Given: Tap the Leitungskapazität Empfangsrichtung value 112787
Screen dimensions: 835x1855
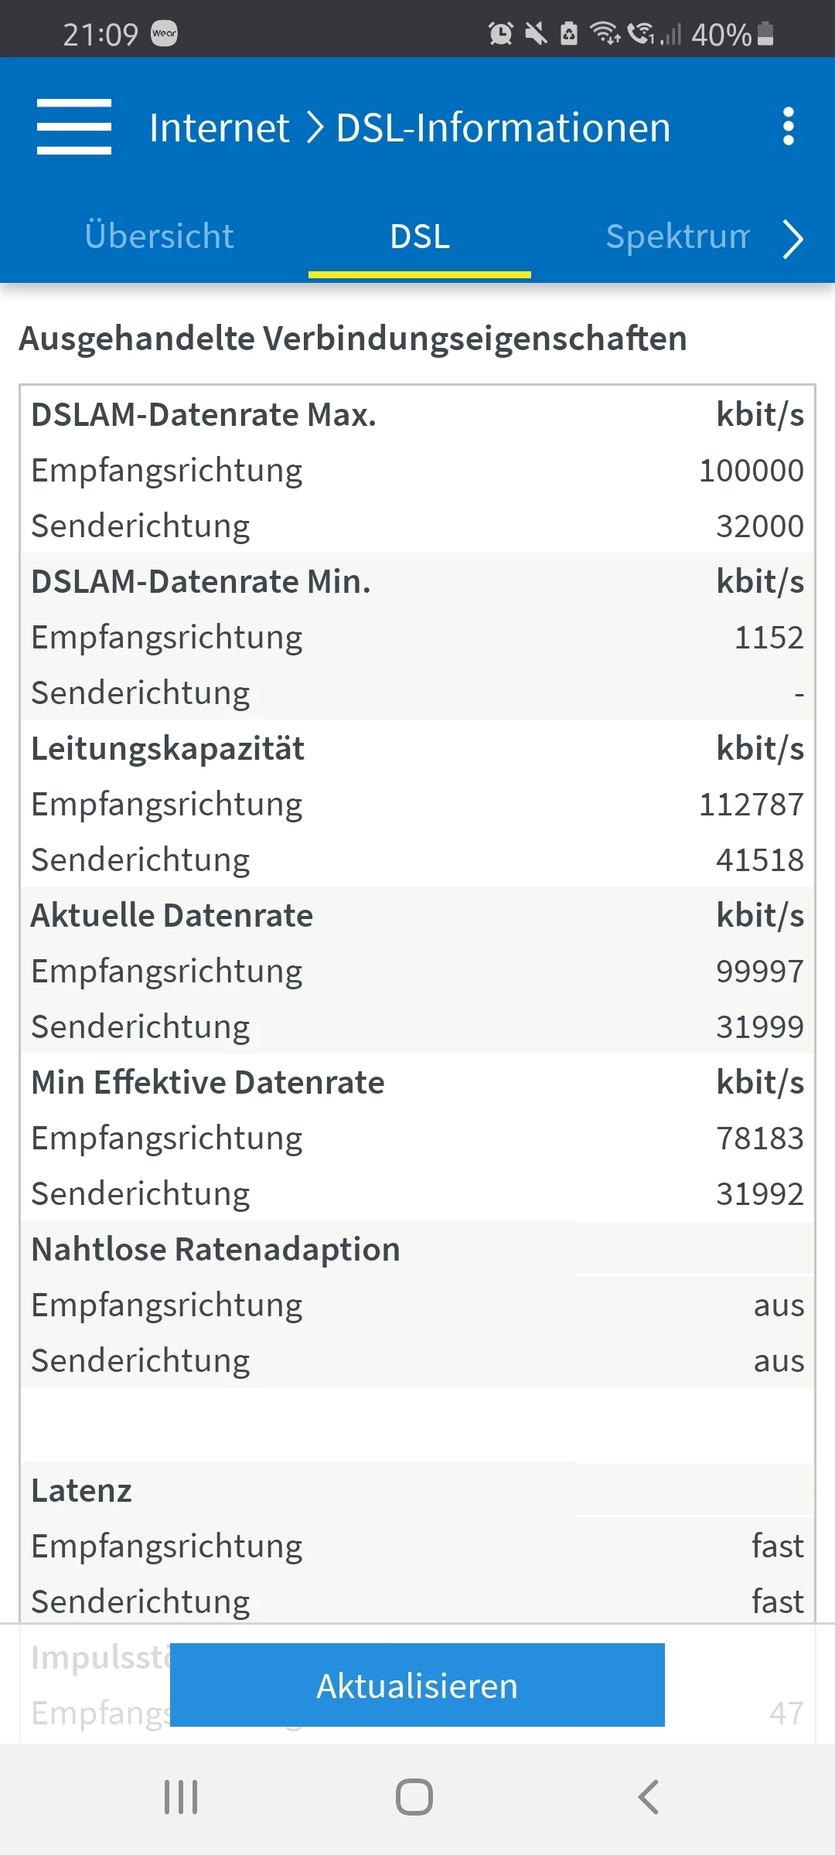Looking at the screenshot, I should pyautogui.click(x=751, y=805).
